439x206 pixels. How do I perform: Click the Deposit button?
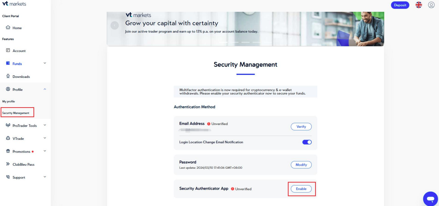click(x=400, y=5)
